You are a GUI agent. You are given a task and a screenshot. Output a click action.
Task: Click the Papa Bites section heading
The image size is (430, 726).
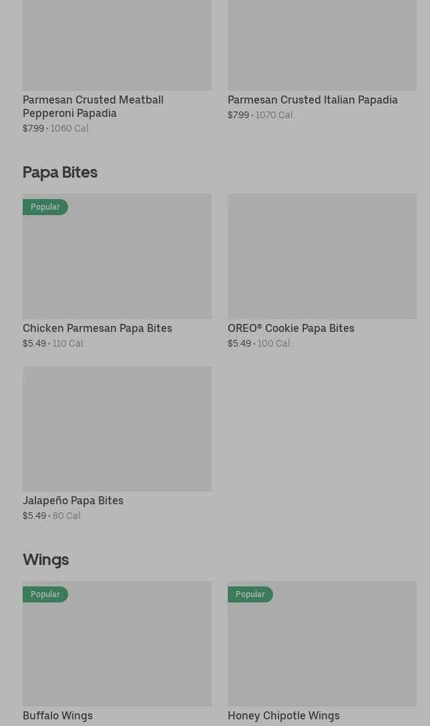click(x=60, y=172)
